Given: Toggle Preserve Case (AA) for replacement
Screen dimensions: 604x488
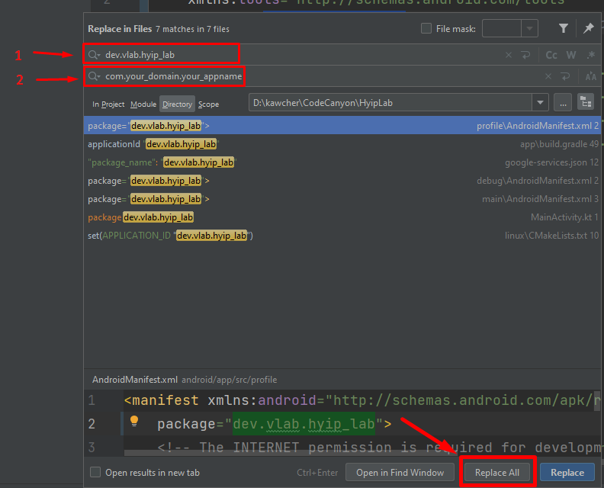Looking at the screenshot, I should [x=590, y=76].
